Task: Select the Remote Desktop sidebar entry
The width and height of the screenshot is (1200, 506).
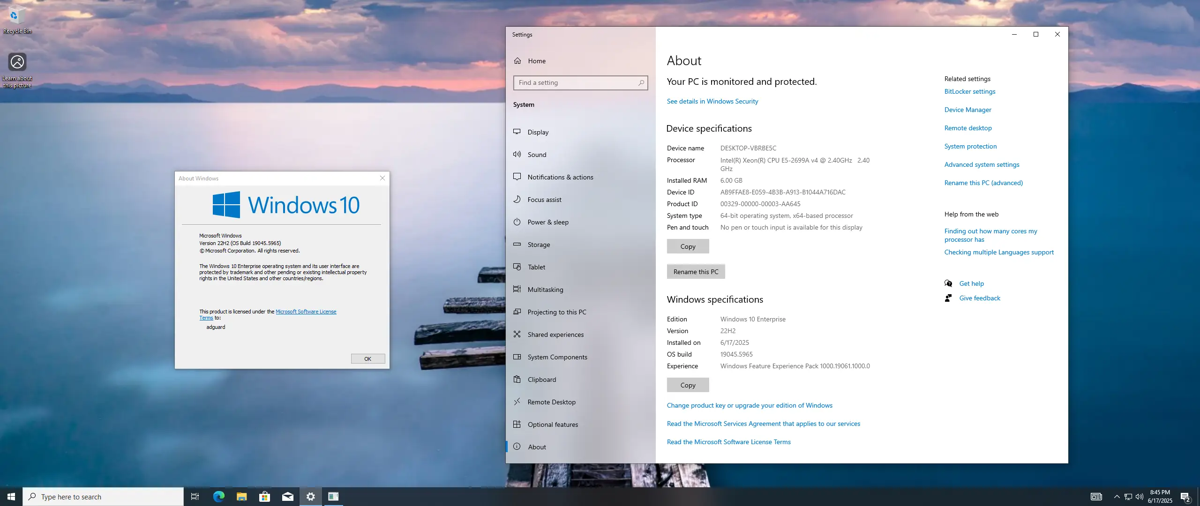Action: [551, 402]
